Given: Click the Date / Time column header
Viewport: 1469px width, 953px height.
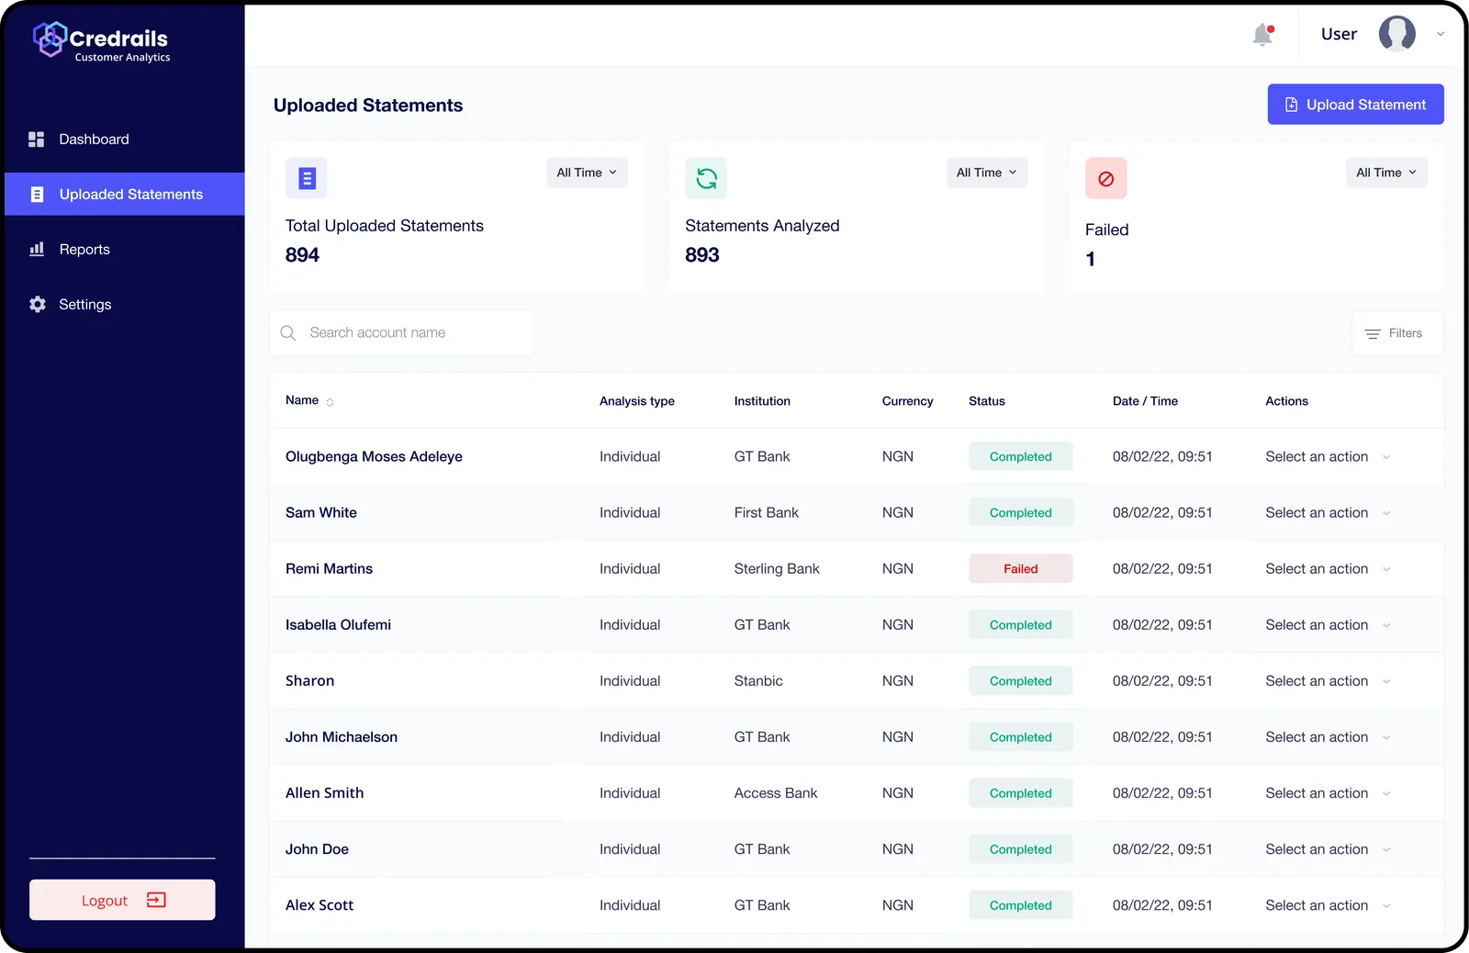Looking at the screenshot, I should pyautogui.click(x=1145, y=401).
